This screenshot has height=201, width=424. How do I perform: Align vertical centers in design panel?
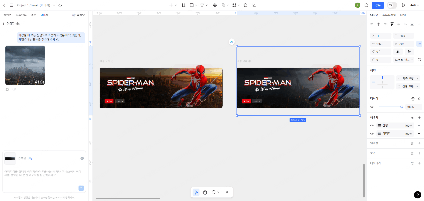[398, 24]
